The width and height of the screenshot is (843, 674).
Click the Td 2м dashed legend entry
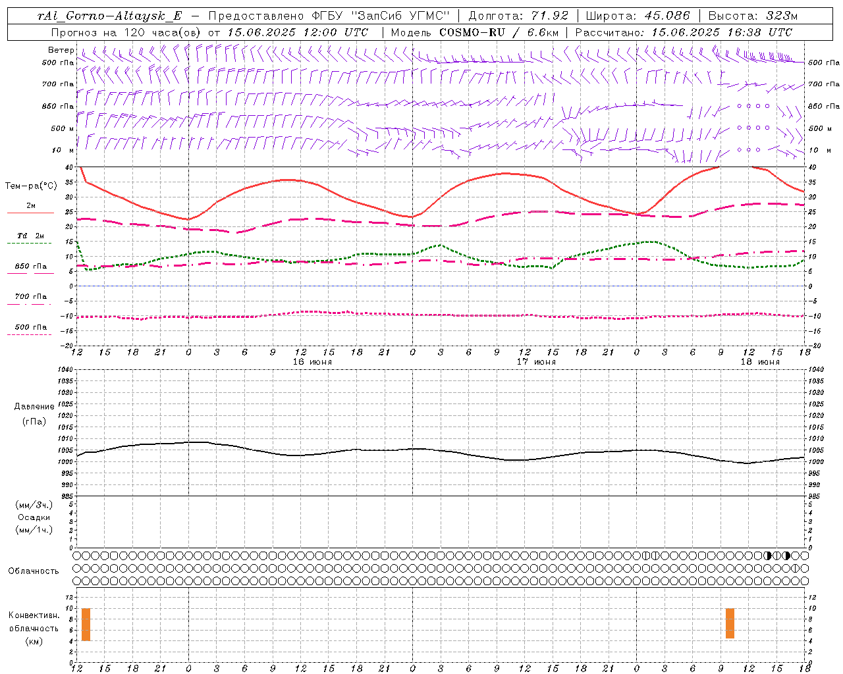tap(30, 238)
